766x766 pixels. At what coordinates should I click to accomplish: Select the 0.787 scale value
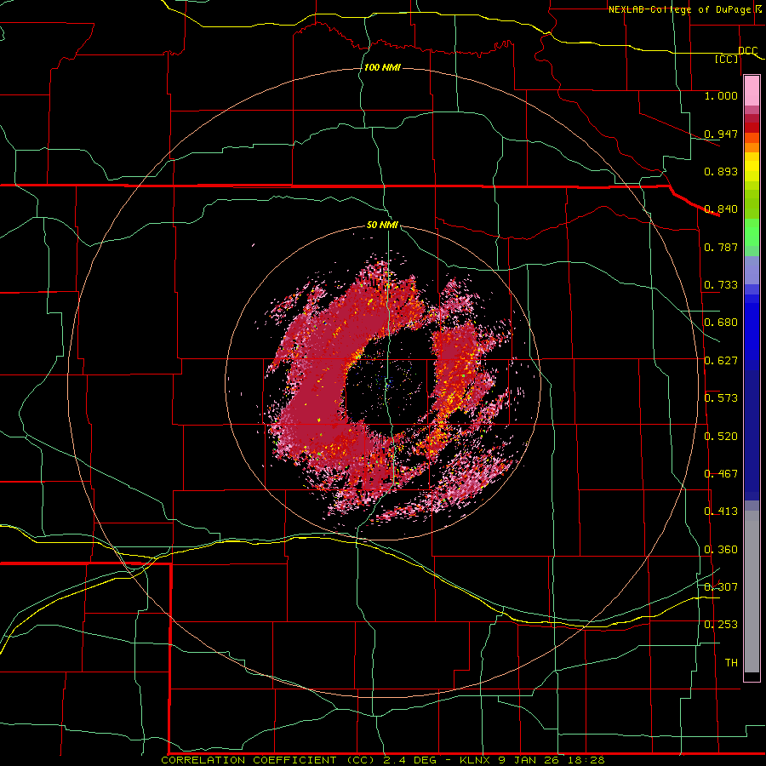click(x=721, y=247)
